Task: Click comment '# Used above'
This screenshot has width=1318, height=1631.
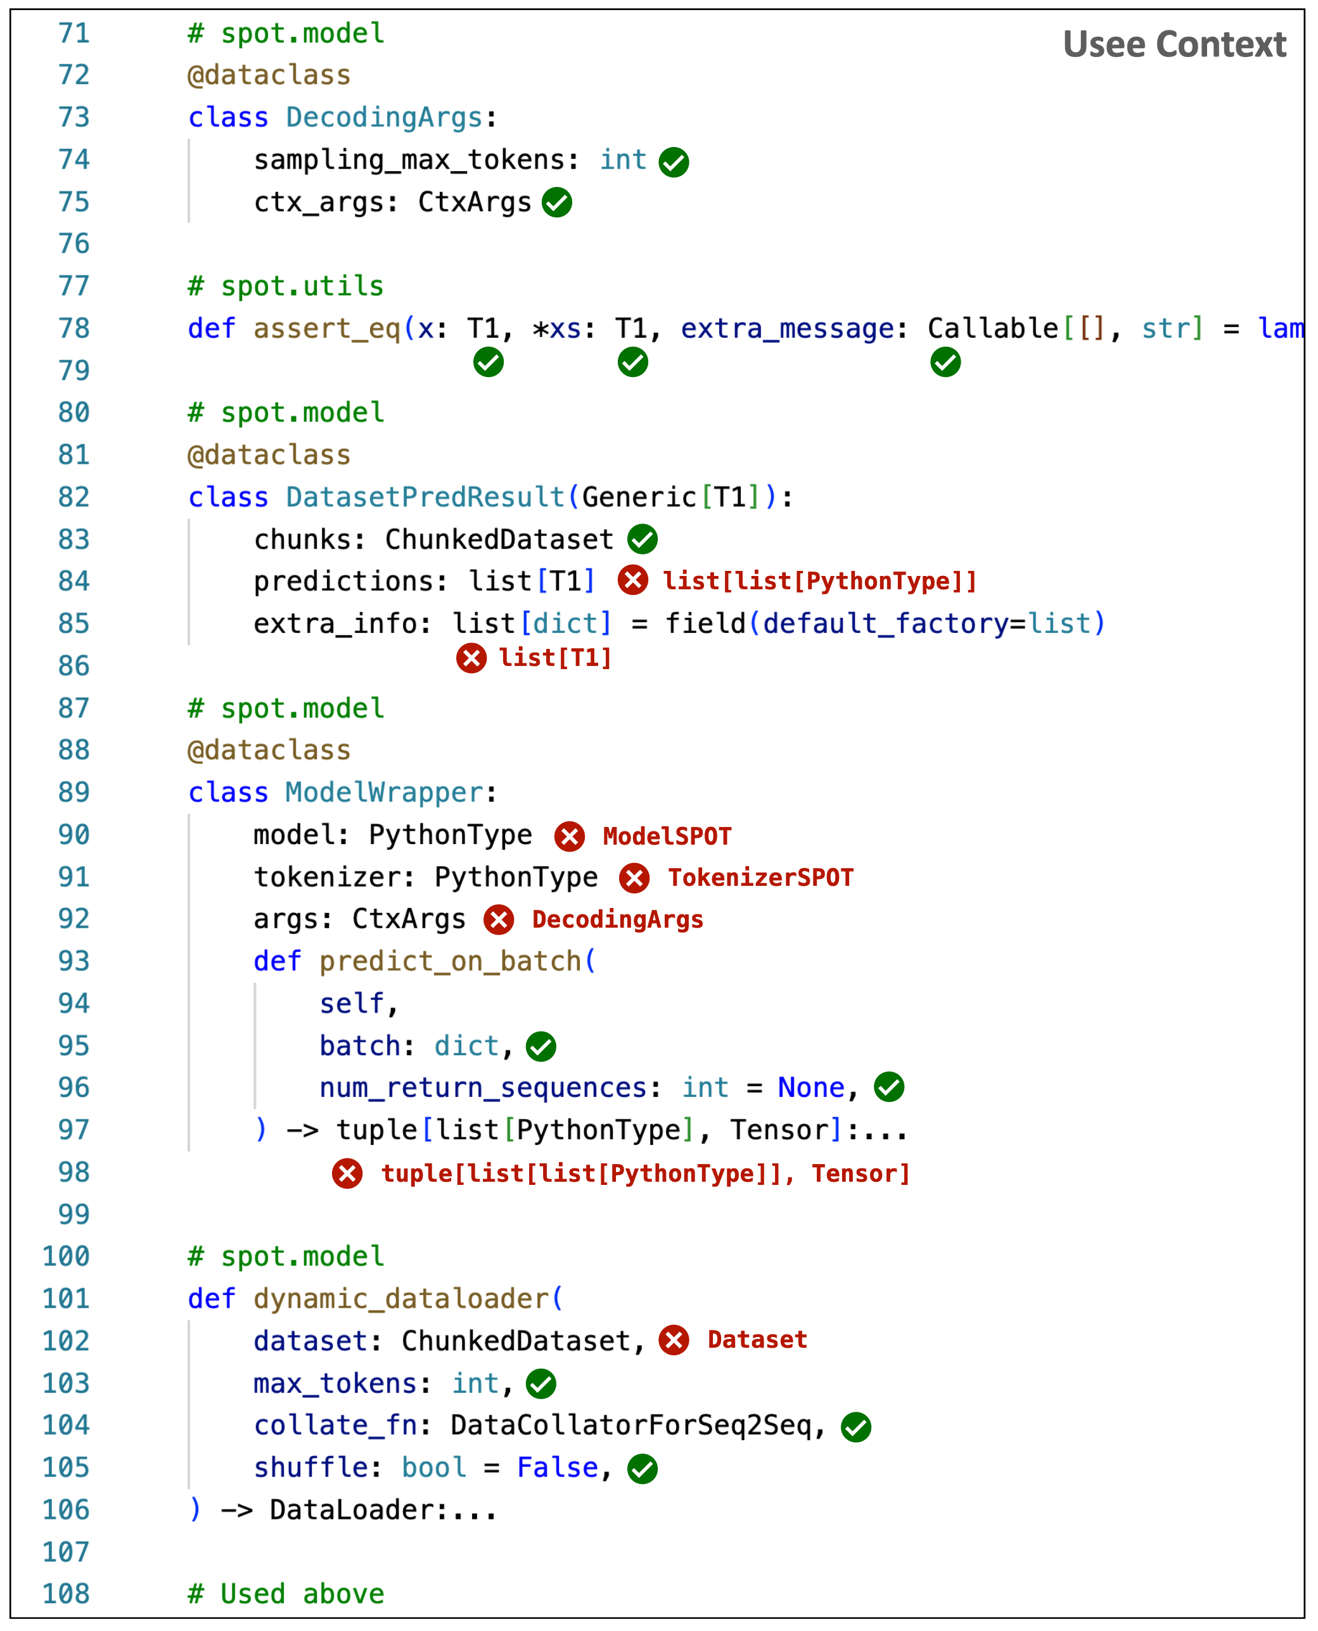Action: pos(286,1594)
